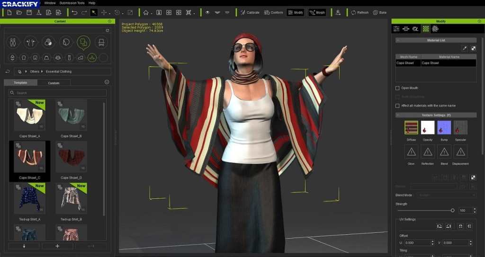Select the Tied-up Shirt_A thumbnail
Image resolution: width=485 pixels, height=257 pixels.
point(30,198)
